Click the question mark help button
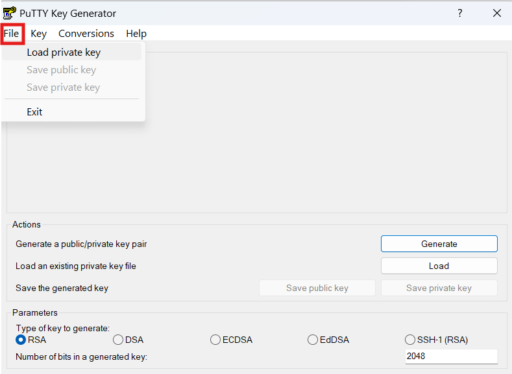512x374 pixels. click(459, 13)
